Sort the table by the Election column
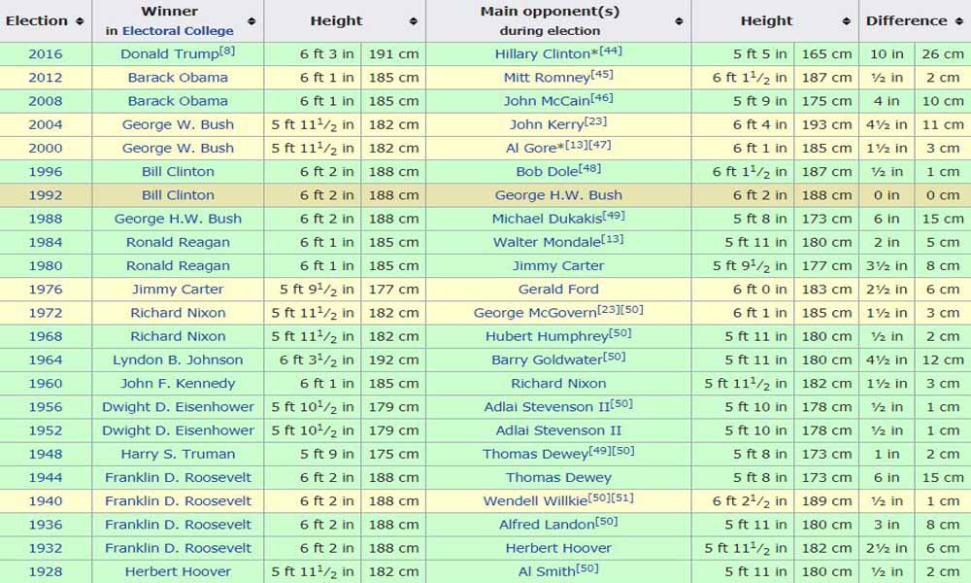This screenshot has width=971, height=583. coord(80,21)
